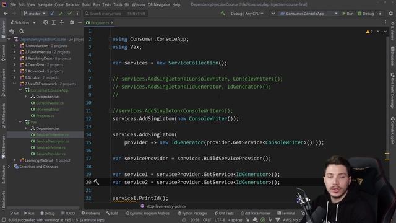
Task: Click the locate file target icon
Action: click(45, 22)
